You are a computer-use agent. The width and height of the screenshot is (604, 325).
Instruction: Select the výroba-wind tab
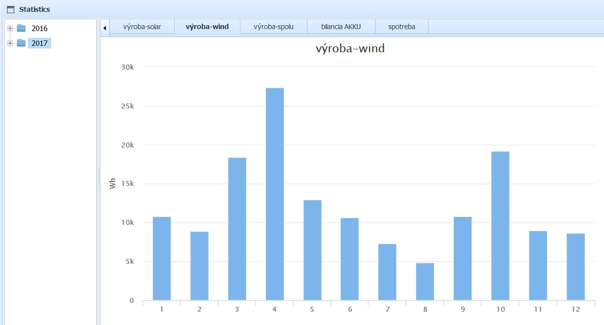point(207,27)
